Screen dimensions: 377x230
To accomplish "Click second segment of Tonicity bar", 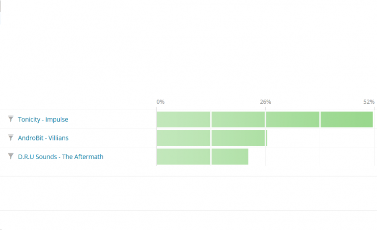I will 238,119.
